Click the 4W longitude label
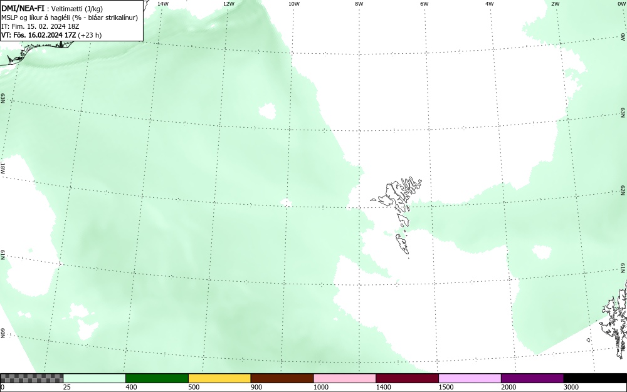Viewport: 627px width, 392px height. pos(490,4)
